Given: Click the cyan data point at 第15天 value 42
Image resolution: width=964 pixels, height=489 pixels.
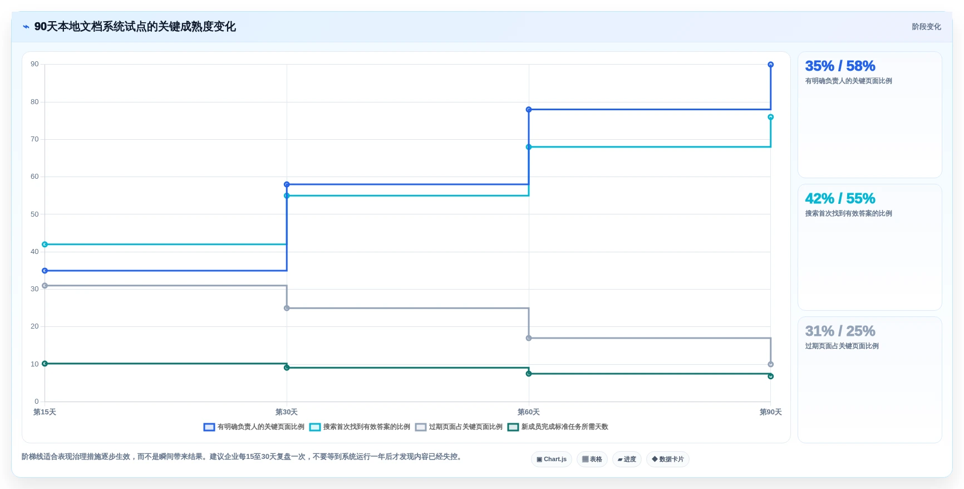Looking at the screenshot, I should [x=45, y=245].
